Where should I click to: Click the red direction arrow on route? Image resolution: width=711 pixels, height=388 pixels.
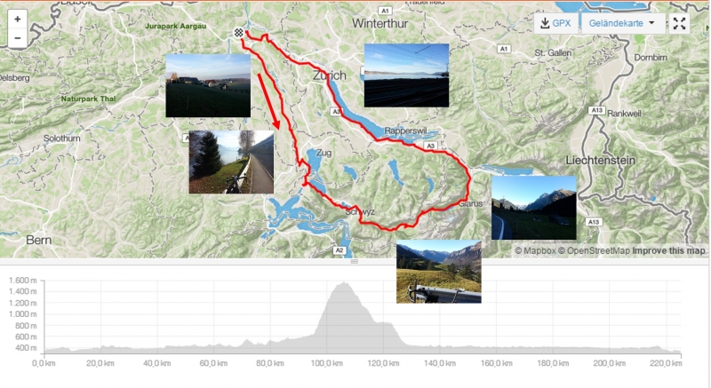click(x=269, y=100)
